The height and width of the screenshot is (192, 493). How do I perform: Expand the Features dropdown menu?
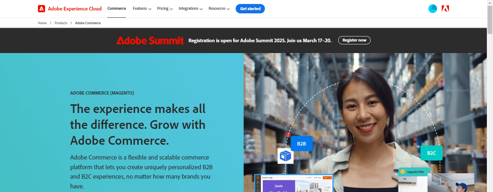click(142, 9)
